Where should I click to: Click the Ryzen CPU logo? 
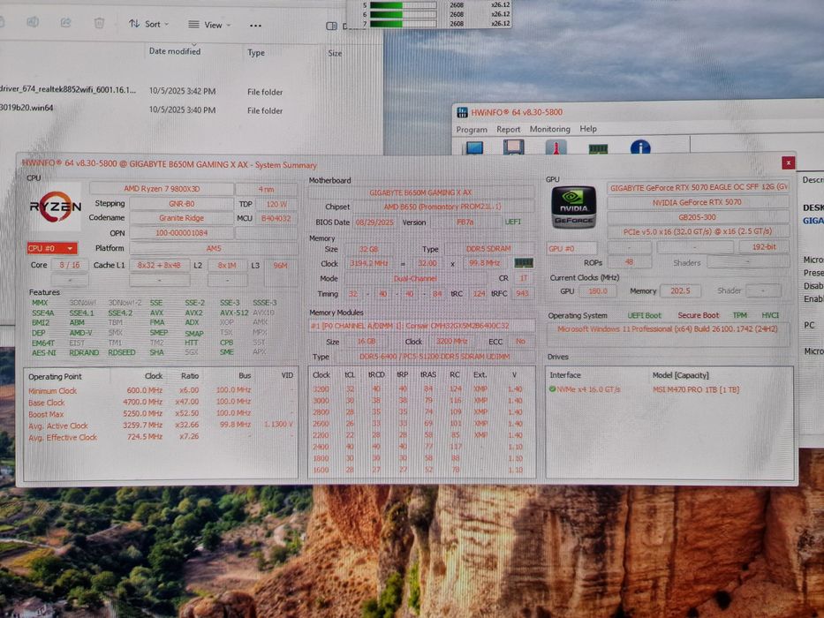[55, 207]
